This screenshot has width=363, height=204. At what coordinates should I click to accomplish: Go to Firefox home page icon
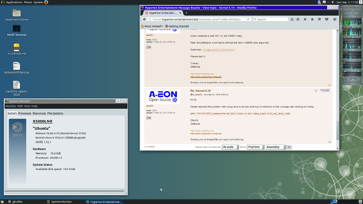312,19
